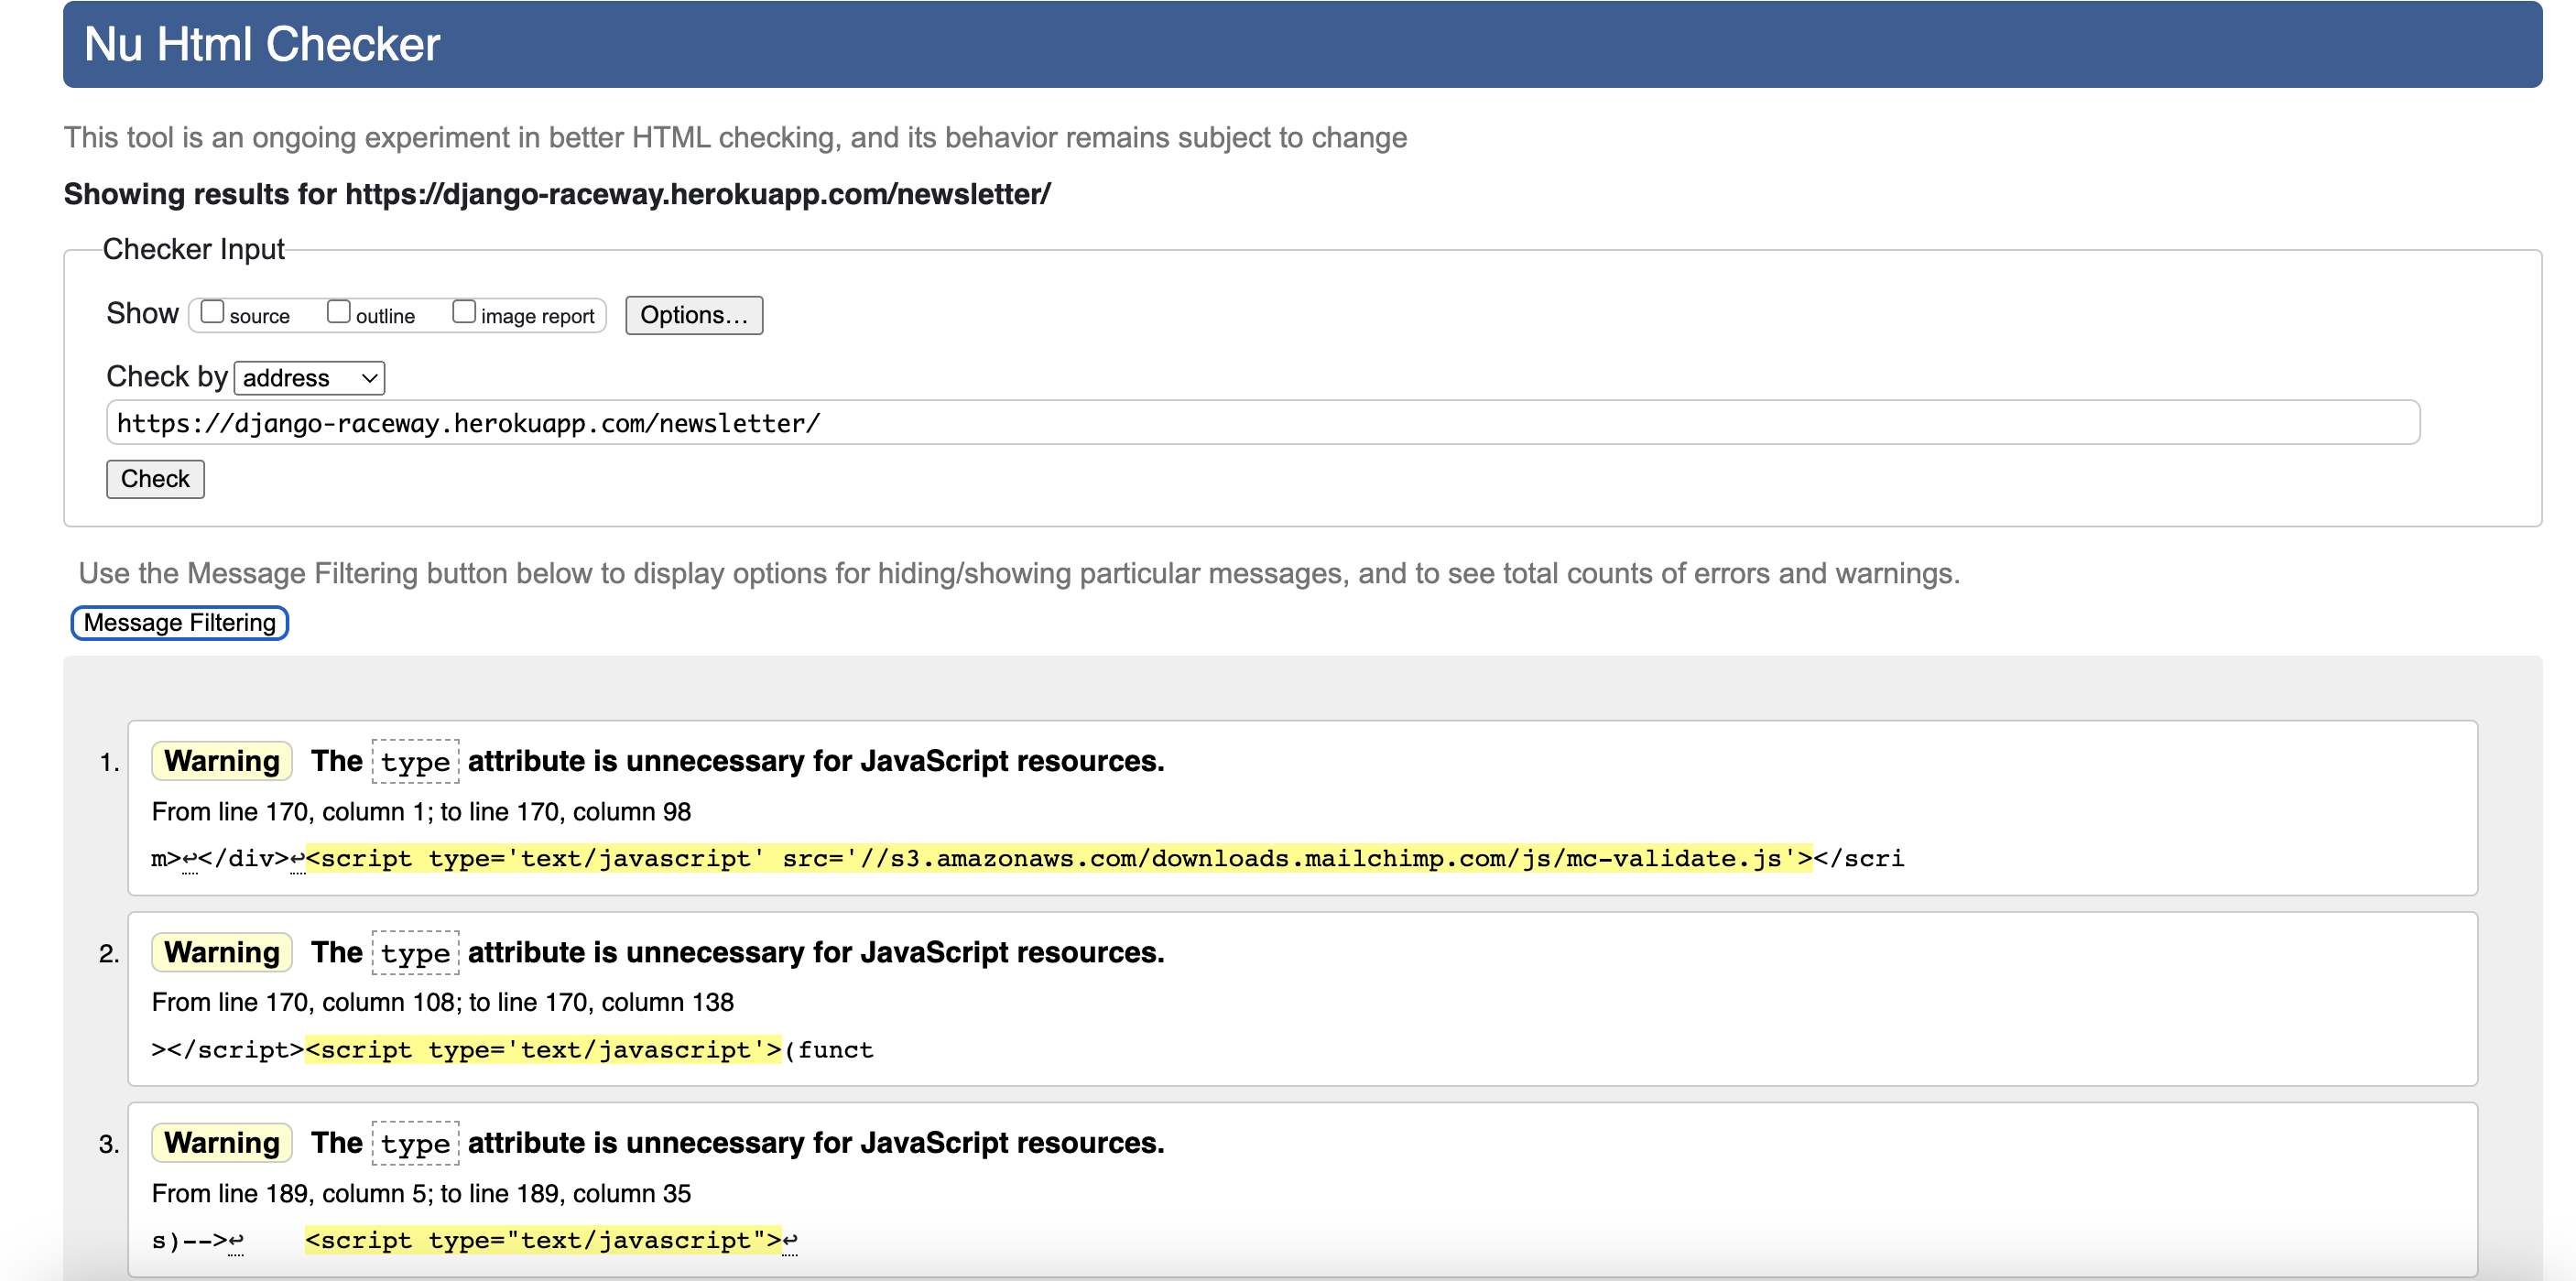Click highlighted script snippet in warning 3
2576x1281 pixels.
(543, 1240)
